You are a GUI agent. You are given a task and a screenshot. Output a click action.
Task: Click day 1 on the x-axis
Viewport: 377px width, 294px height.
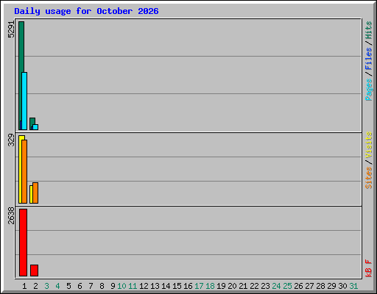click(24, 286)
